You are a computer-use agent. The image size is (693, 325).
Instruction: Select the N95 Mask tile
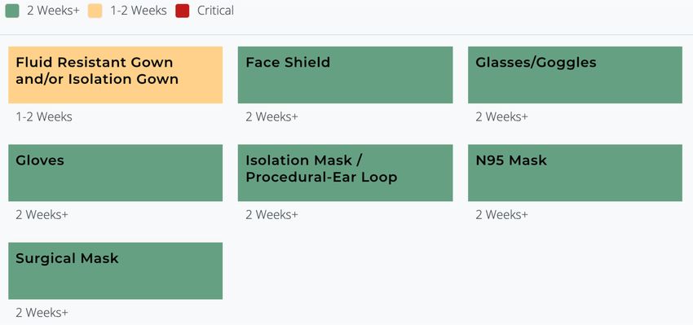click(x=575, y=173)
